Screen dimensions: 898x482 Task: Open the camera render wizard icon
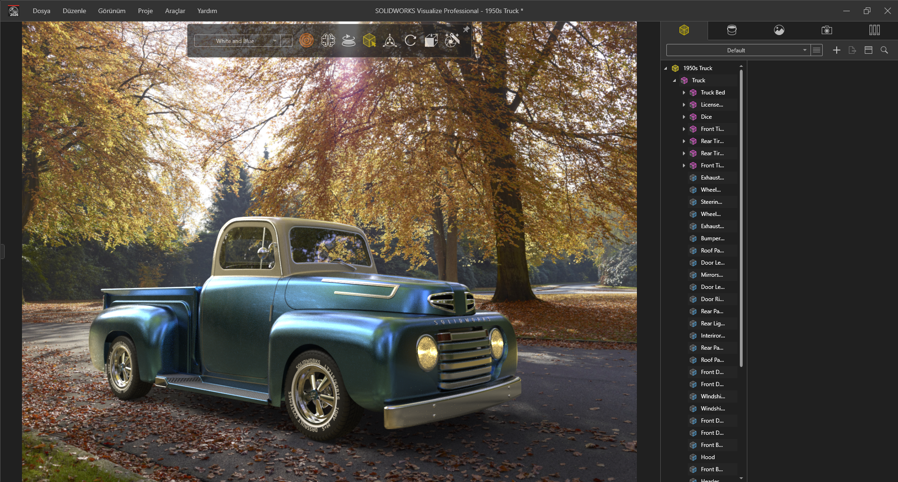coord(452,41)
